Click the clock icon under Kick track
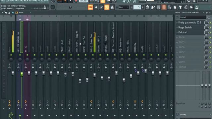This screenshot has height=119, width=212. pos(142,105)
